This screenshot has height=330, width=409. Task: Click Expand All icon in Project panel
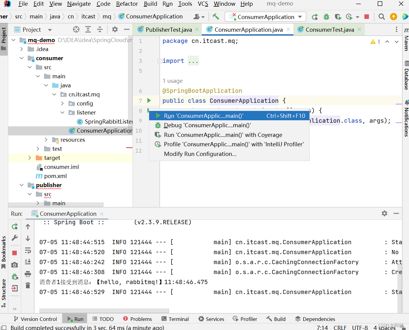(88, 29)
